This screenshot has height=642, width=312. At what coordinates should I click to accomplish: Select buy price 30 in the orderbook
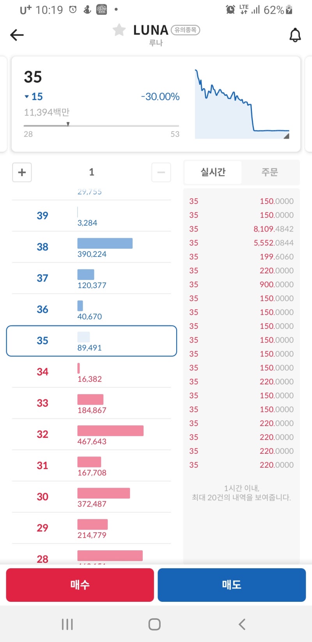pos(91,497)
